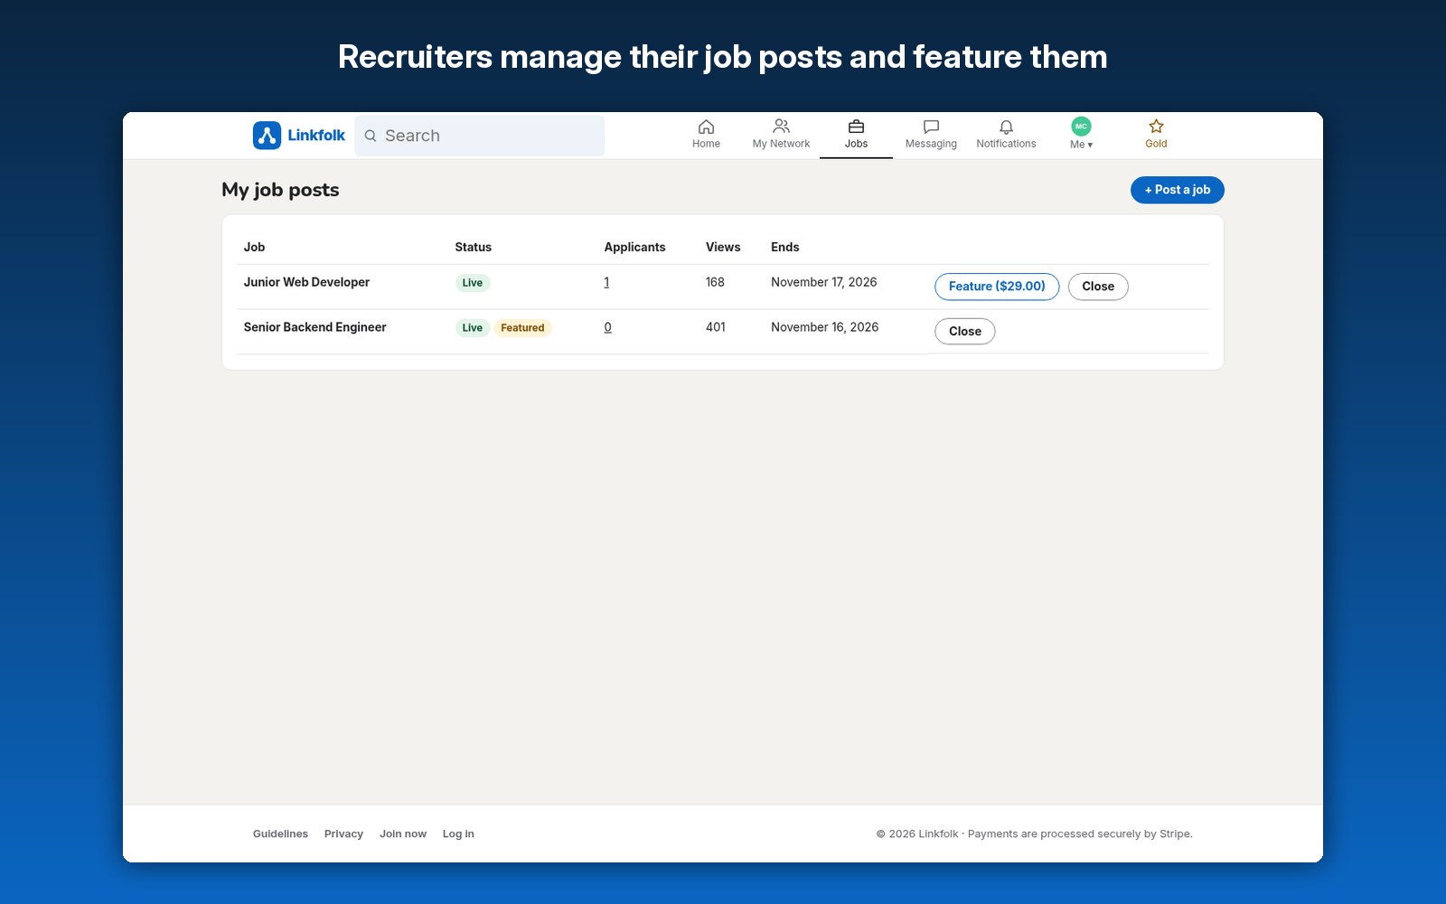The width and height of the screenshot is (1446, 904).
Task: Click the Ends column header
Action: 785,247
